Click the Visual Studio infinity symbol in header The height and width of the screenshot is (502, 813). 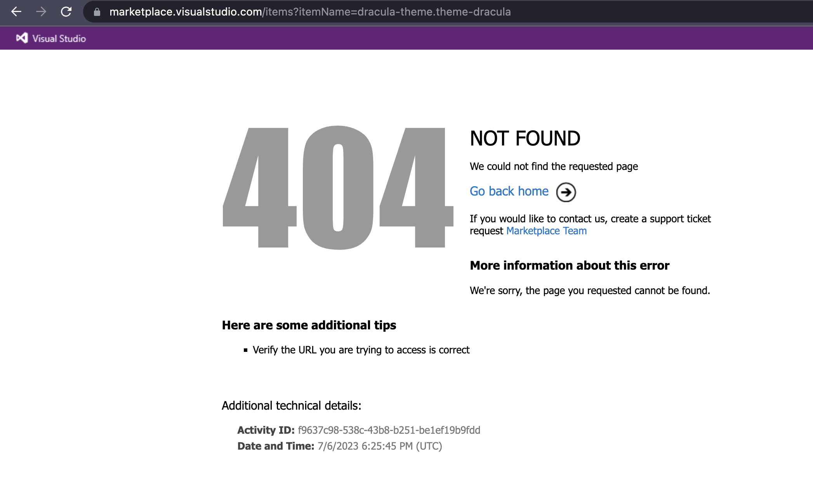(x=21, y=38)
